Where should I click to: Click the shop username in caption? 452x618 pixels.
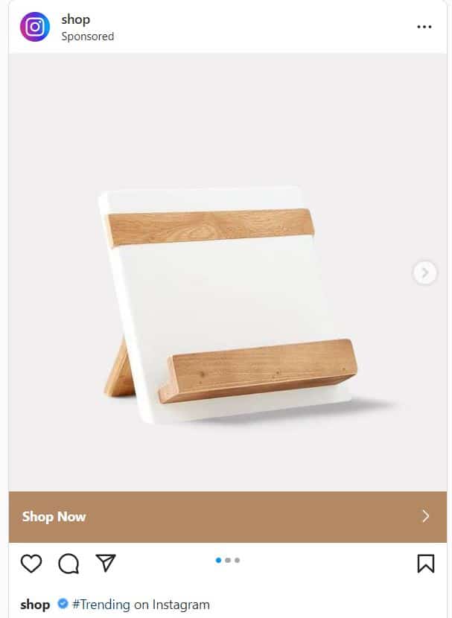[35, 605]
